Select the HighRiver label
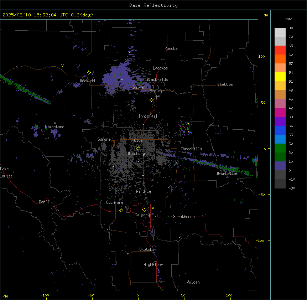This screenshot has height=300, width=307. pyautogui.click(x=153, y=265)
